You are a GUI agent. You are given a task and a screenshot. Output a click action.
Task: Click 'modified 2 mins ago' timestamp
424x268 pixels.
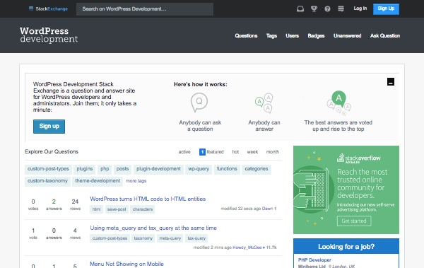213,247
